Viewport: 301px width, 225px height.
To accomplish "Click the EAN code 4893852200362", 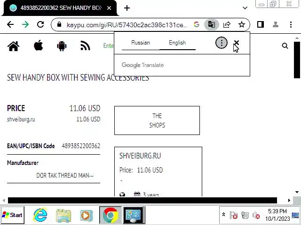I will pos(81,146).
